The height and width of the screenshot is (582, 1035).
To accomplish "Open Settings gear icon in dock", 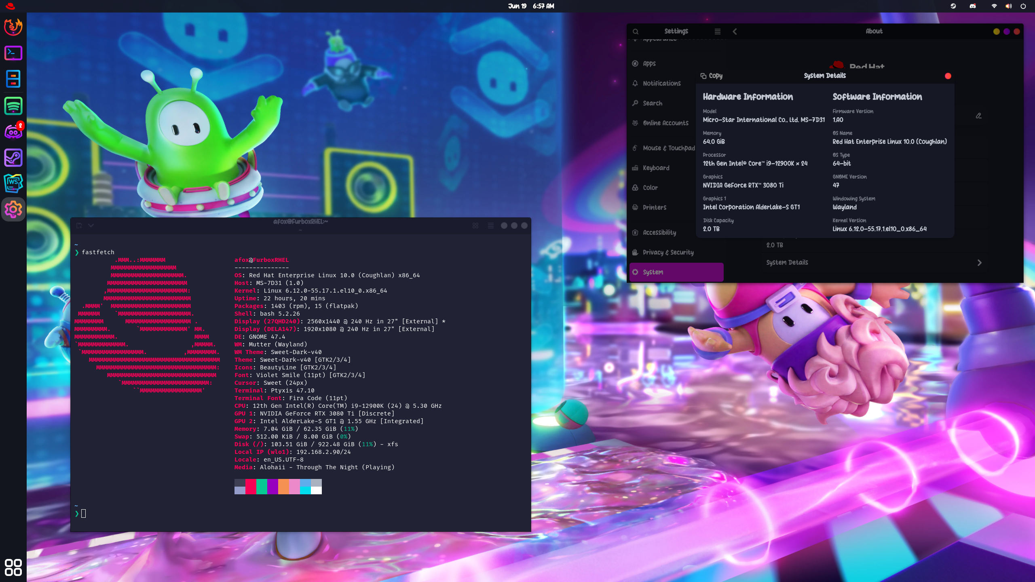I will 13,209.
